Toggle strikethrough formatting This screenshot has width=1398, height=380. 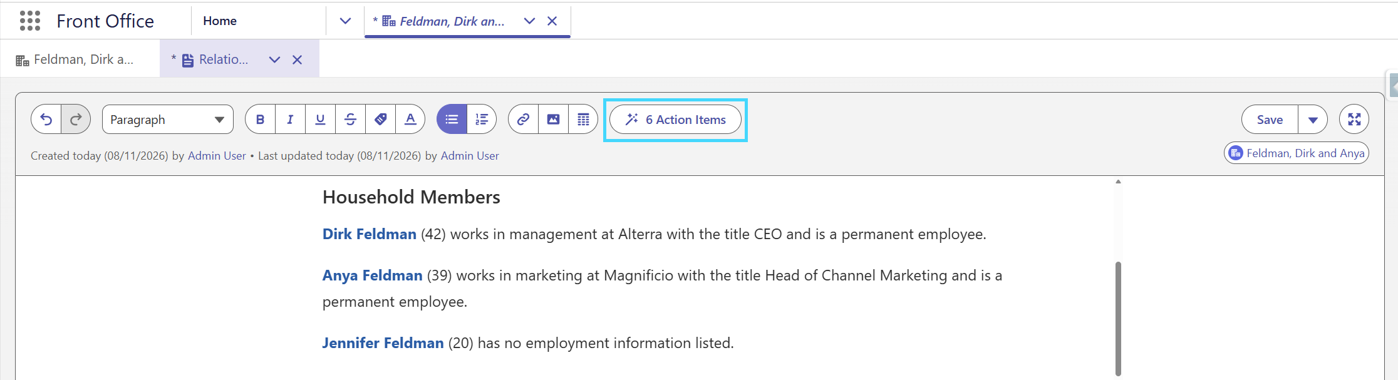[350, 119]
